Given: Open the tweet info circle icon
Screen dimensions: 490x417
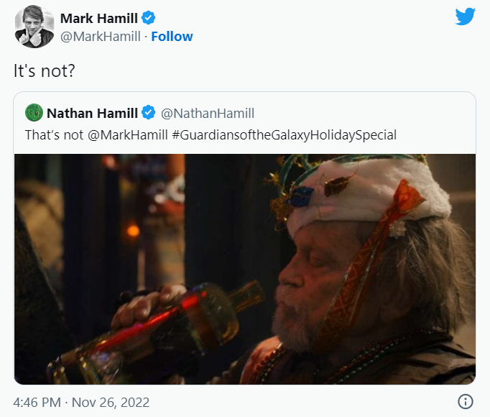Looking at the screenshot, I should 466,401.
